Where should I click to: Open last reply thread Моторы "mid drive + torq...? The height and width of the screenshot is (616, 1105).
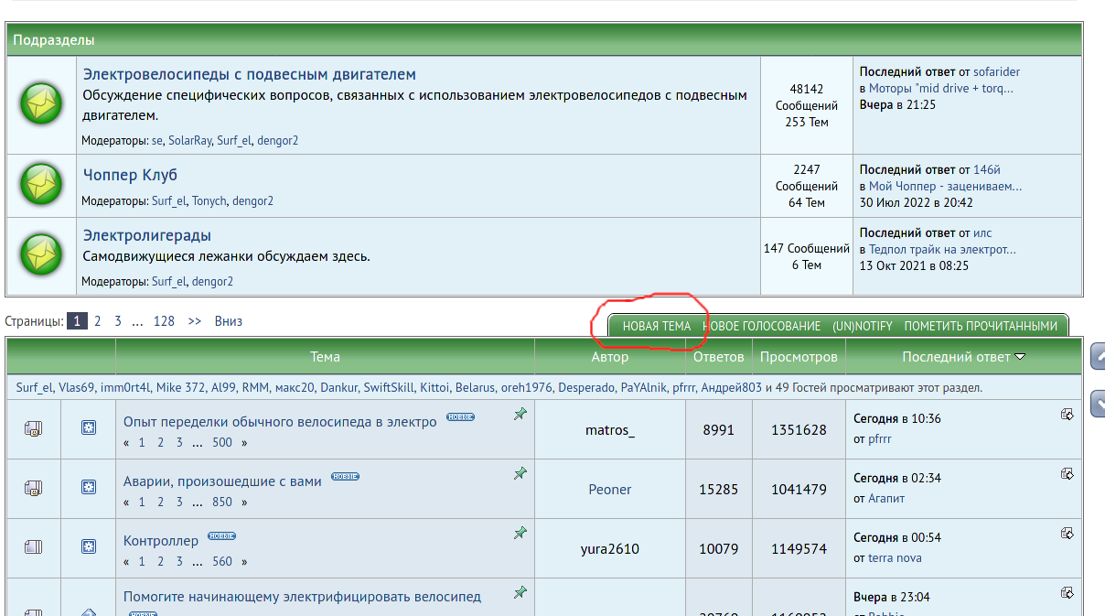[941, 88]
